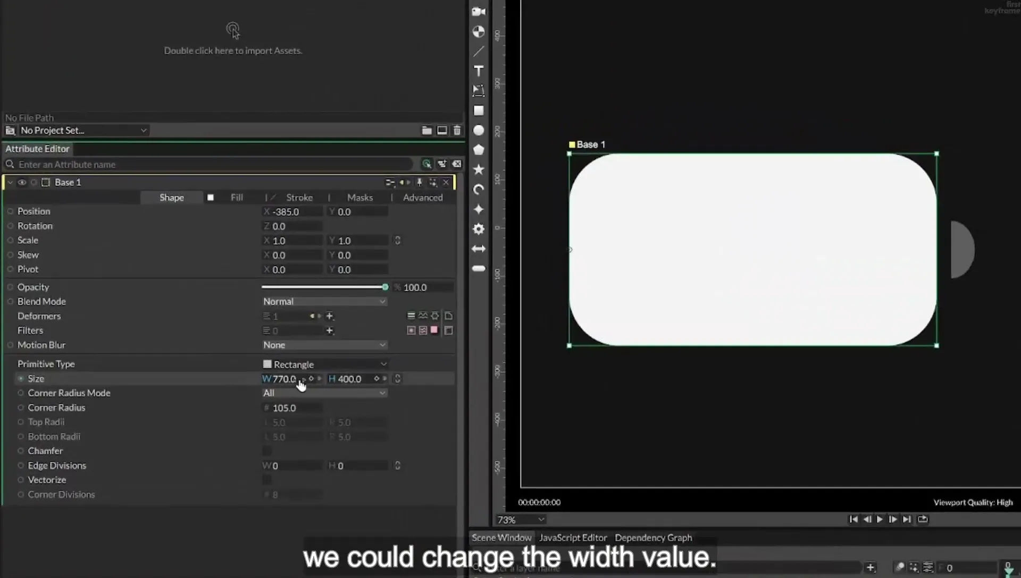Screen dimensions: 1021x578
Task: Select the double Arrow shape tool
Action: [479, 249]
